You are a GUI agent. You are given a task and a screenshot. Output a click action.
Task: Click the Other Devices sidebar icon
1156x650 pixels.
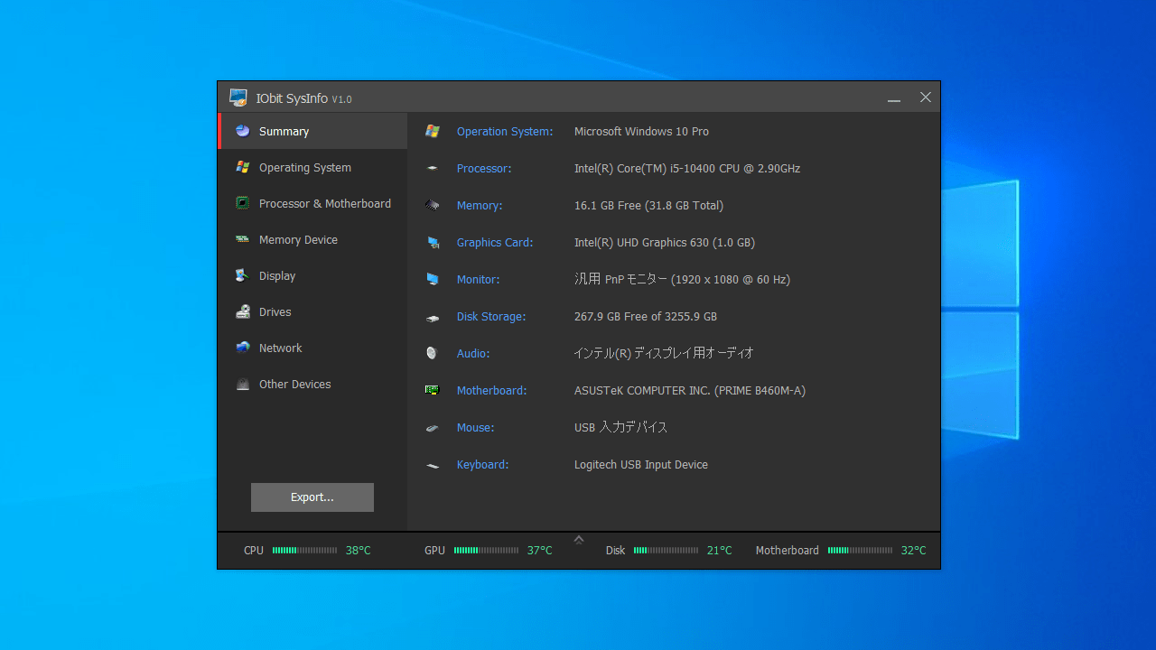point(243,384)
